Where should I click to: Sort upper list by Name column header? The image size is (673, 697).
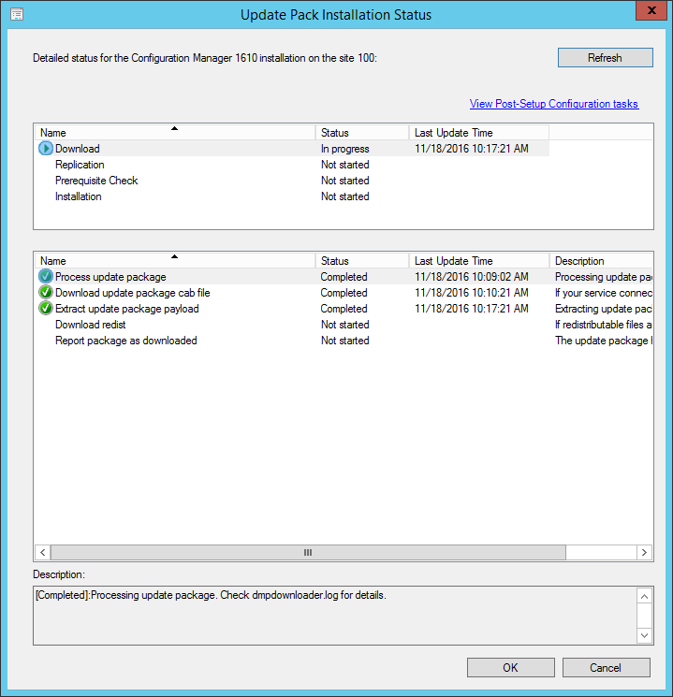[175, 133]
